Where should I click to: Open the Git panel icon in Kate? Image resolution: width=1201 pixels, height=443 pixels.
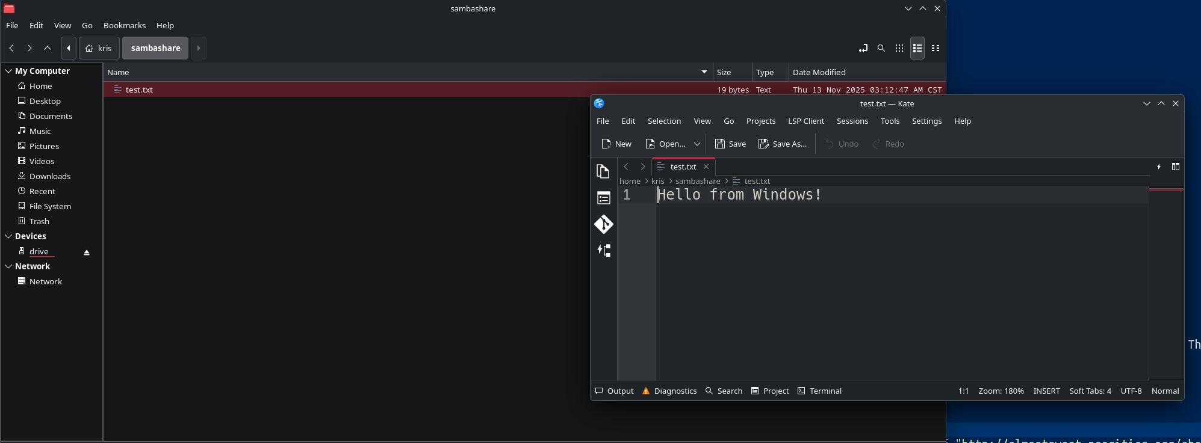click(603, 224)
